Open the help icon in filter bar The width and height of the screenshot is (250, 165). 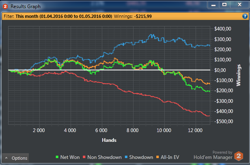[x=245, y=16]
